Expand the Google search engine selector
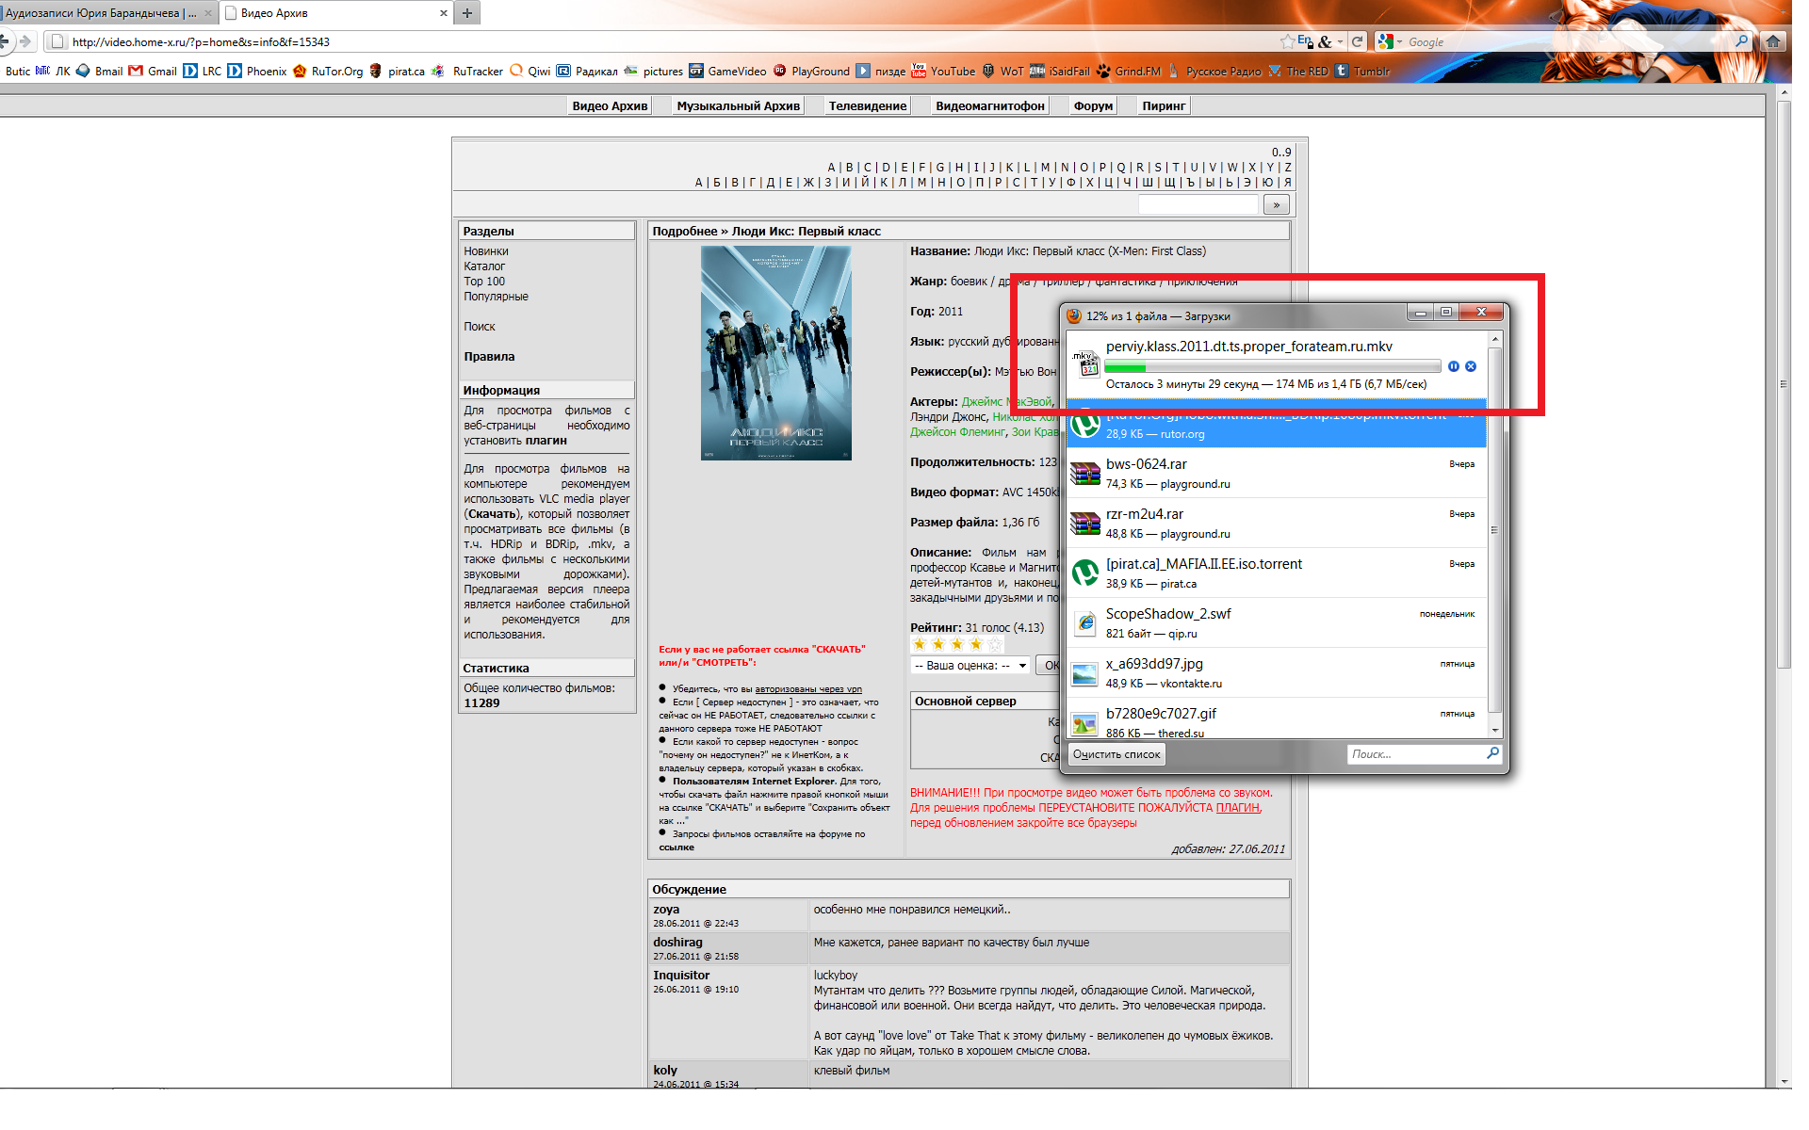The height and width of the screenshot is (1130, 1809). [1390, 41]
